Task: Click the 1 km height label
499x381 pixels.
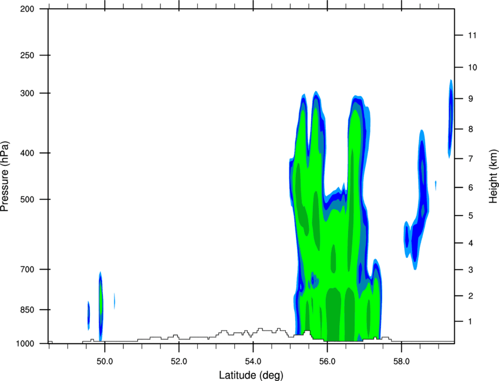Action: [x=470, y=322]
